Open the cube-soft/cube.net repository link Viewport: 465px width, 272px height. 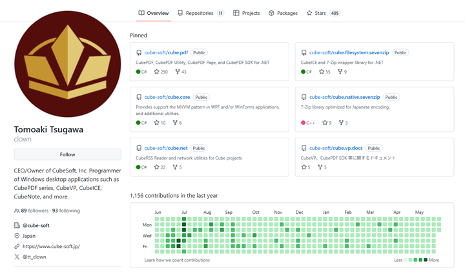click(x=166, y=148)
